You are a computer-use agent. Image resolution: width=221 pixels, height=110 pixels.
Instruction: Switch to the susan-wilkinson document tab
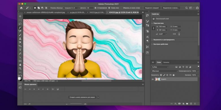click(46, 12)
